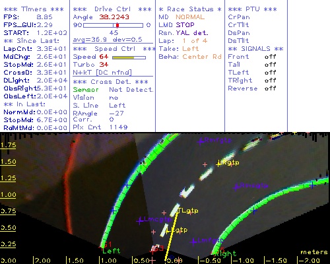Click the Lmcgtp purple cross marker

140,220
